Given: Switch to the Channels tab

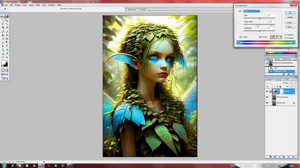Looking at the screenshot, I should 278,80.
